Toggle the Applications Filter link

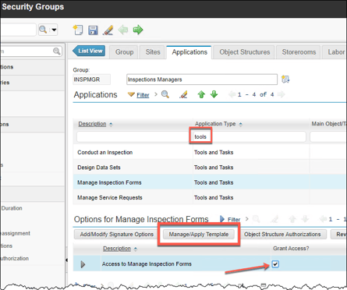point(143,95)
